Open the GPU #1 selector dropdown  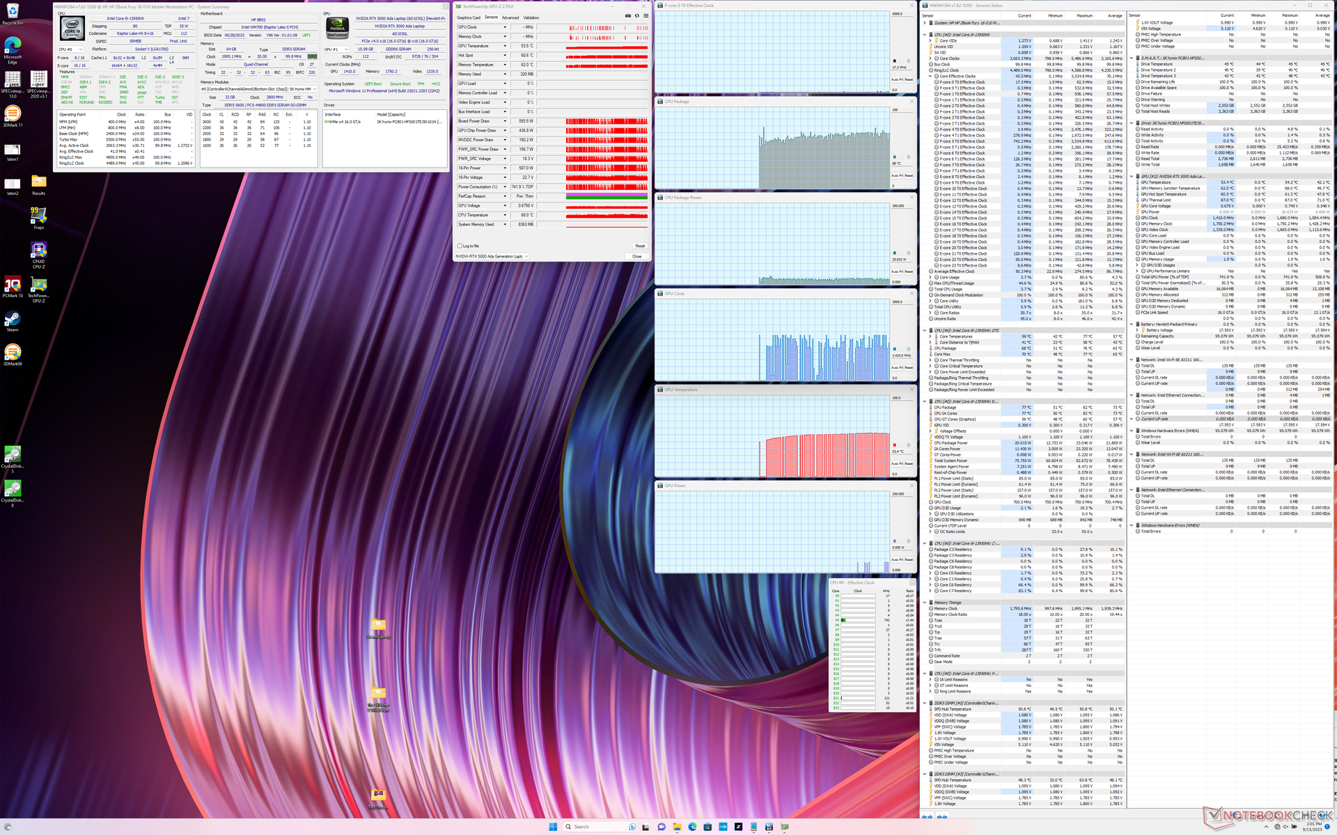[x=337, y=49]
